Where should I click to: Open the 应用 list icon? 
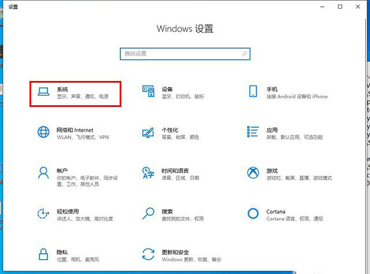(x=253, y=131)
